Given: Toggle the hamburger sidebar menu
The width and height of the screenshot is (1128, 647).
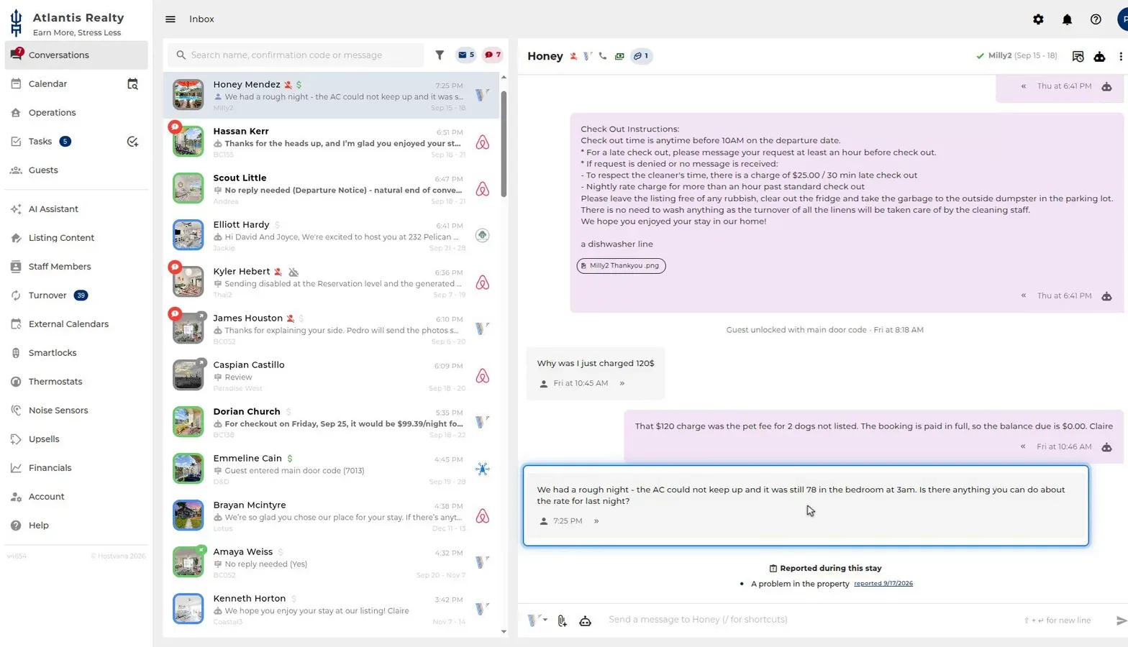Looking at the screenshot, I should point(170,19).
